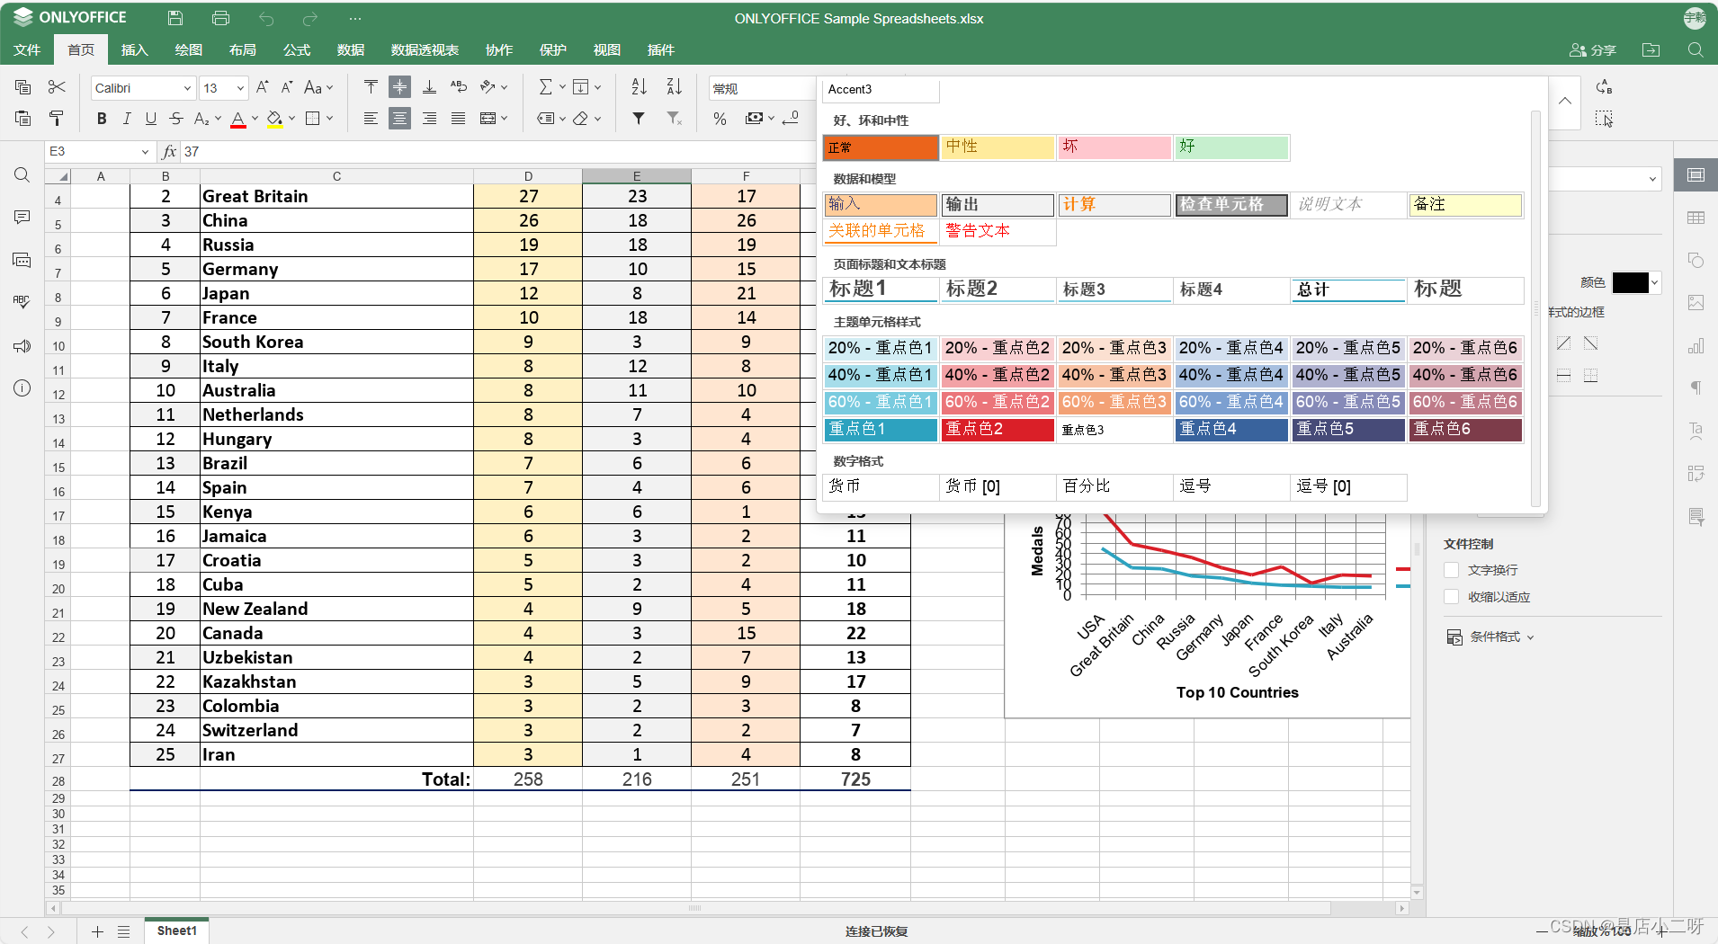This screenshot has height=944, width=1718.
Task: Align text left
Action: pyautogui.click(x=371, y=118)
